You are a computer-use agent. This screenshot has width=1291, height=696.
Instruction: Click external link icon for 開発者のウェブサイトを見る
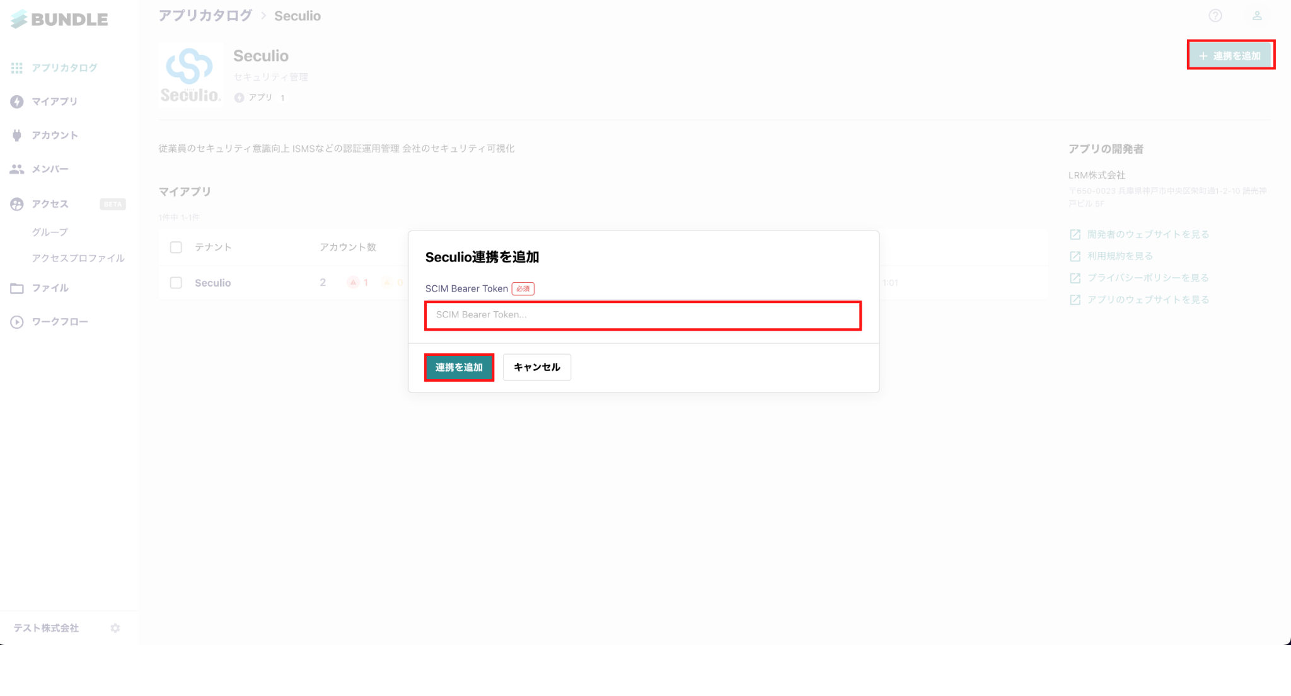tap(1075, 234)
